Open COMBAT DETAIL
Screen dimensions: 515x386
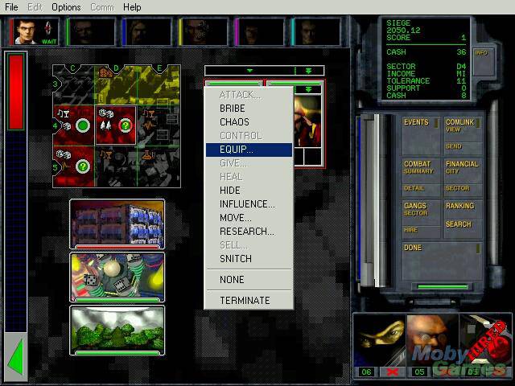421,191
